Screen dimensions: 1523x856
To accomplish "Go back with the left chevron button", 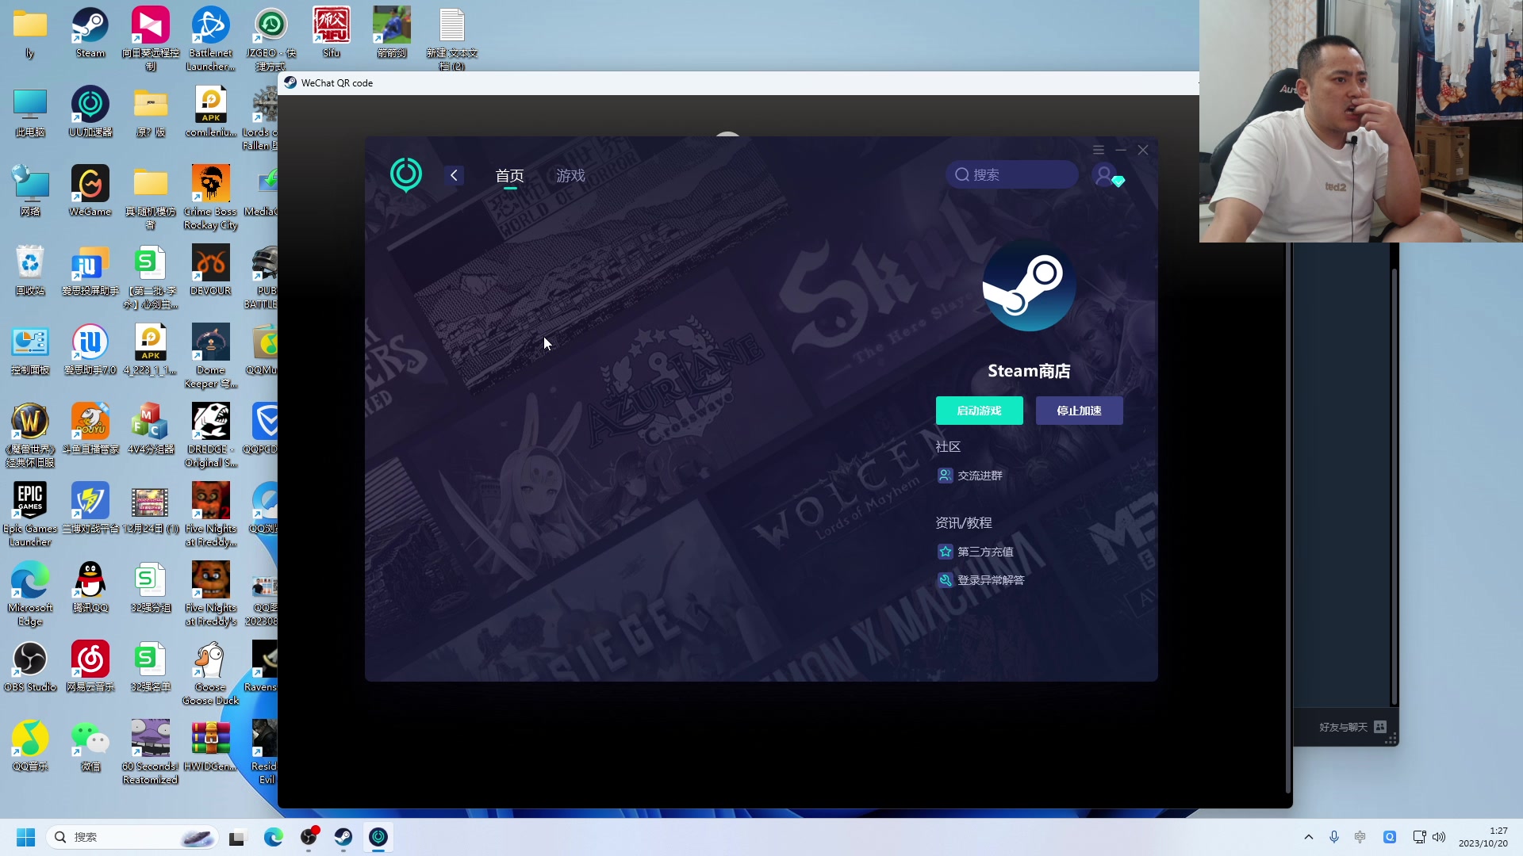I will 454,175.
